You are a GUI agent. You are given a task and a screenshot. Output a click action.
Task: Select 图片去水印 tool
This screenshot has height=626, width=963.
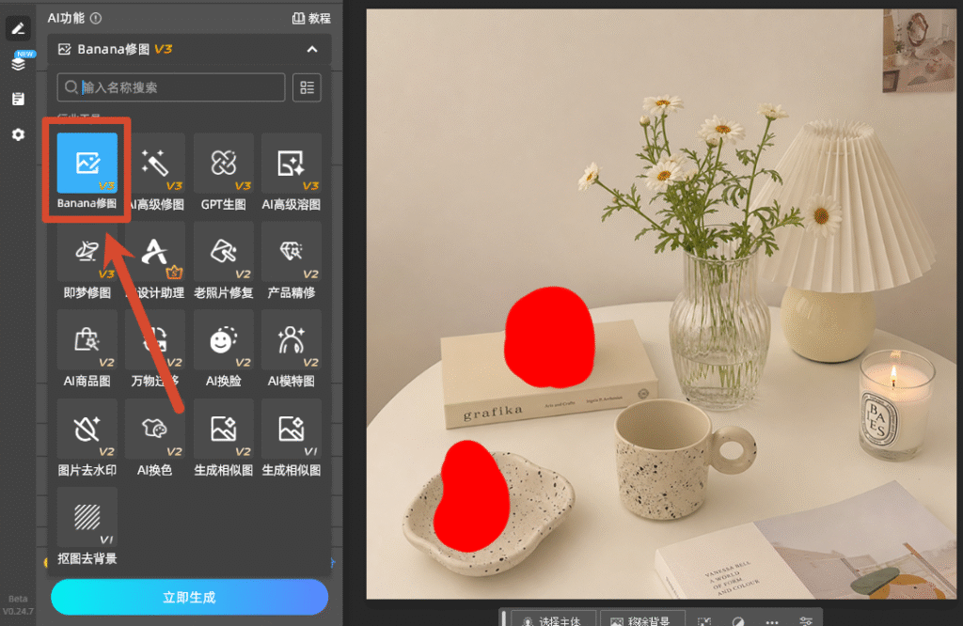[87, 438]
